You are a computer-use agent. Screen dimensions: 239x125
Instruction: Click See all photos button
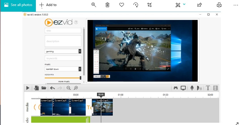pos(18,5)
